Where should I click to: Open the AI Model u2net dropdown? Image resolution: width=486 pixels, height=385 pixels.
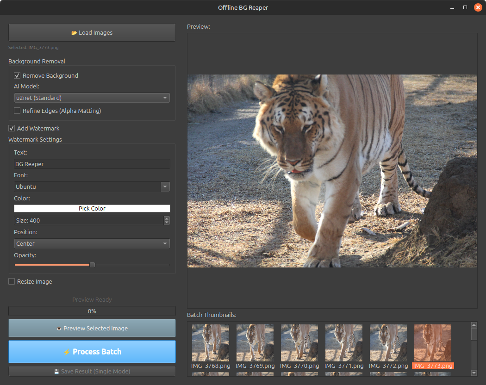92,98
